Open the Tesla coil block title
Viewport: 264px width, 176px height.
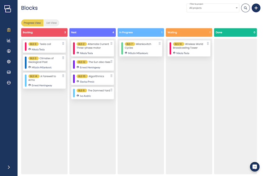pos(45,44)
